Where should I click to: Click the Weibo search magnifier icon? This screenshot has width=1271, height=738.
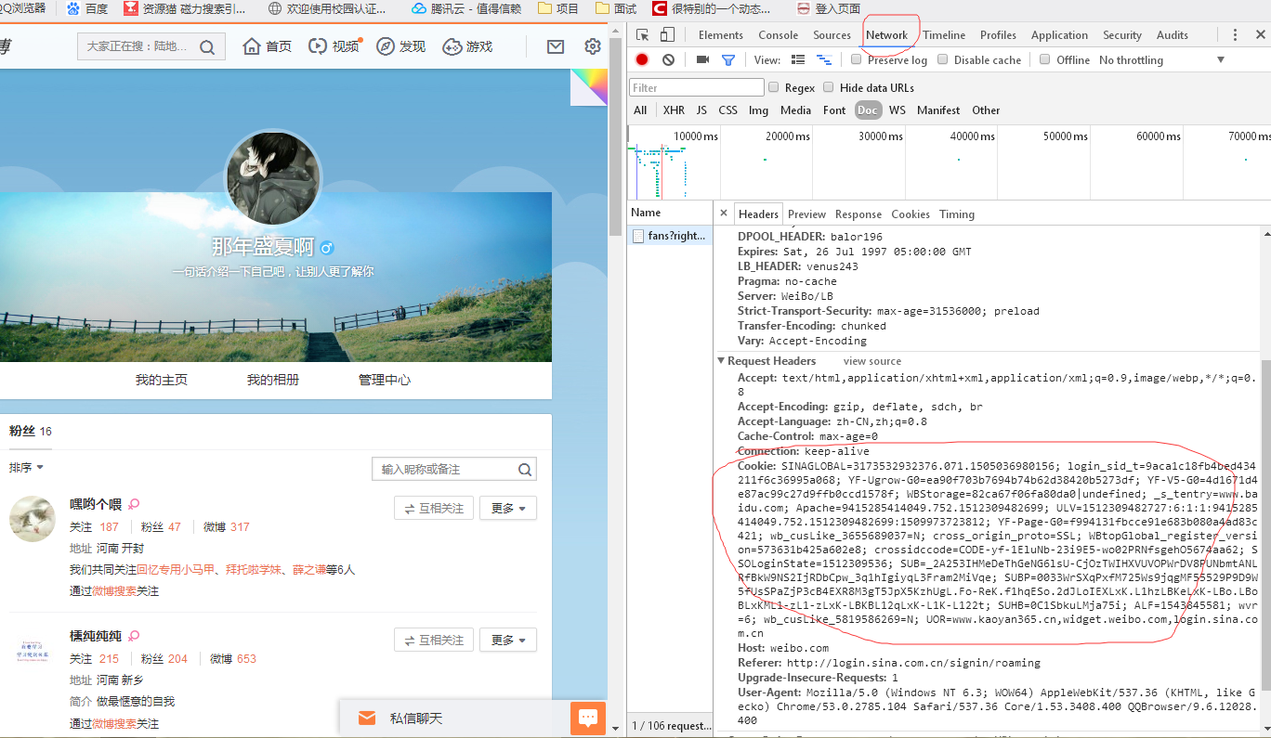click(207, 46)
